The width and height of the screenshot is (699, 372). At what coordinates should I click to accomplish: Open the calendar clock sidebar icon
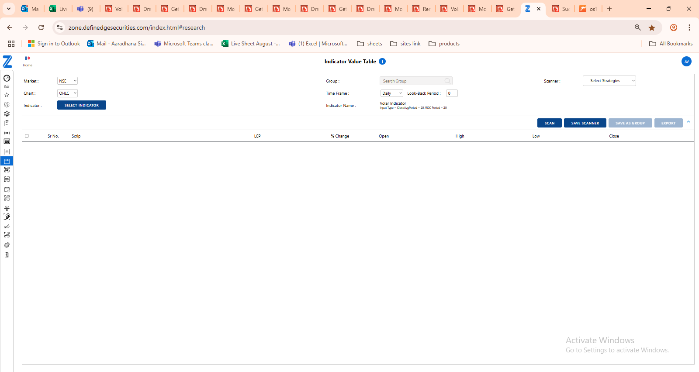tap(7, 189)
